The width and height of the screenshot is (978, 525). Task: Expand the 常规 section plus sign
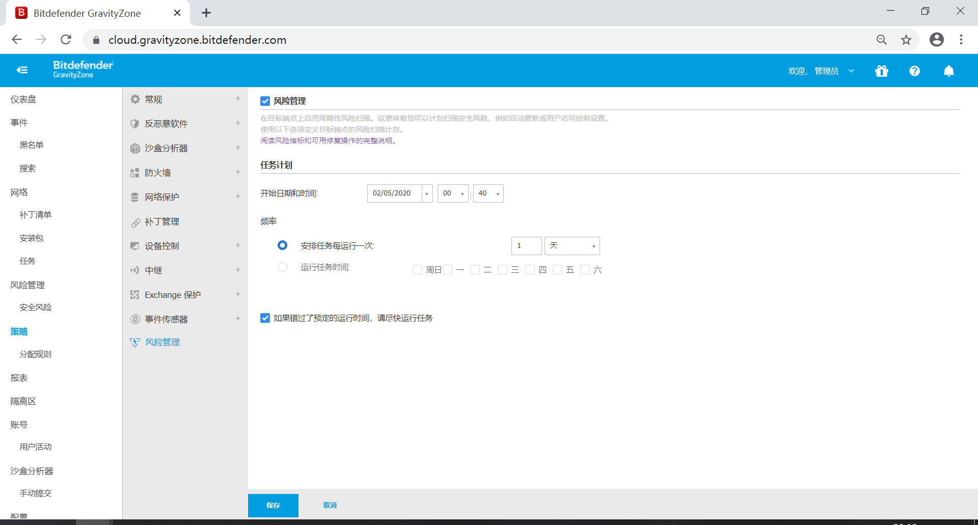tap(238, 99)
